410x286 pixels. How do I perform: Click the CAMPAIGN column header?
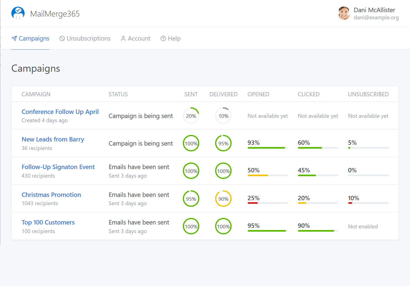(x=36, y=94)
